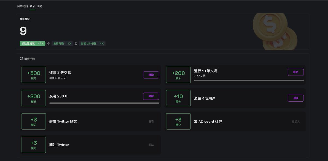This screenshot has width=328, height=161.
Task: Click 已加入 status for Discord 社群
Action: (296, 122)
